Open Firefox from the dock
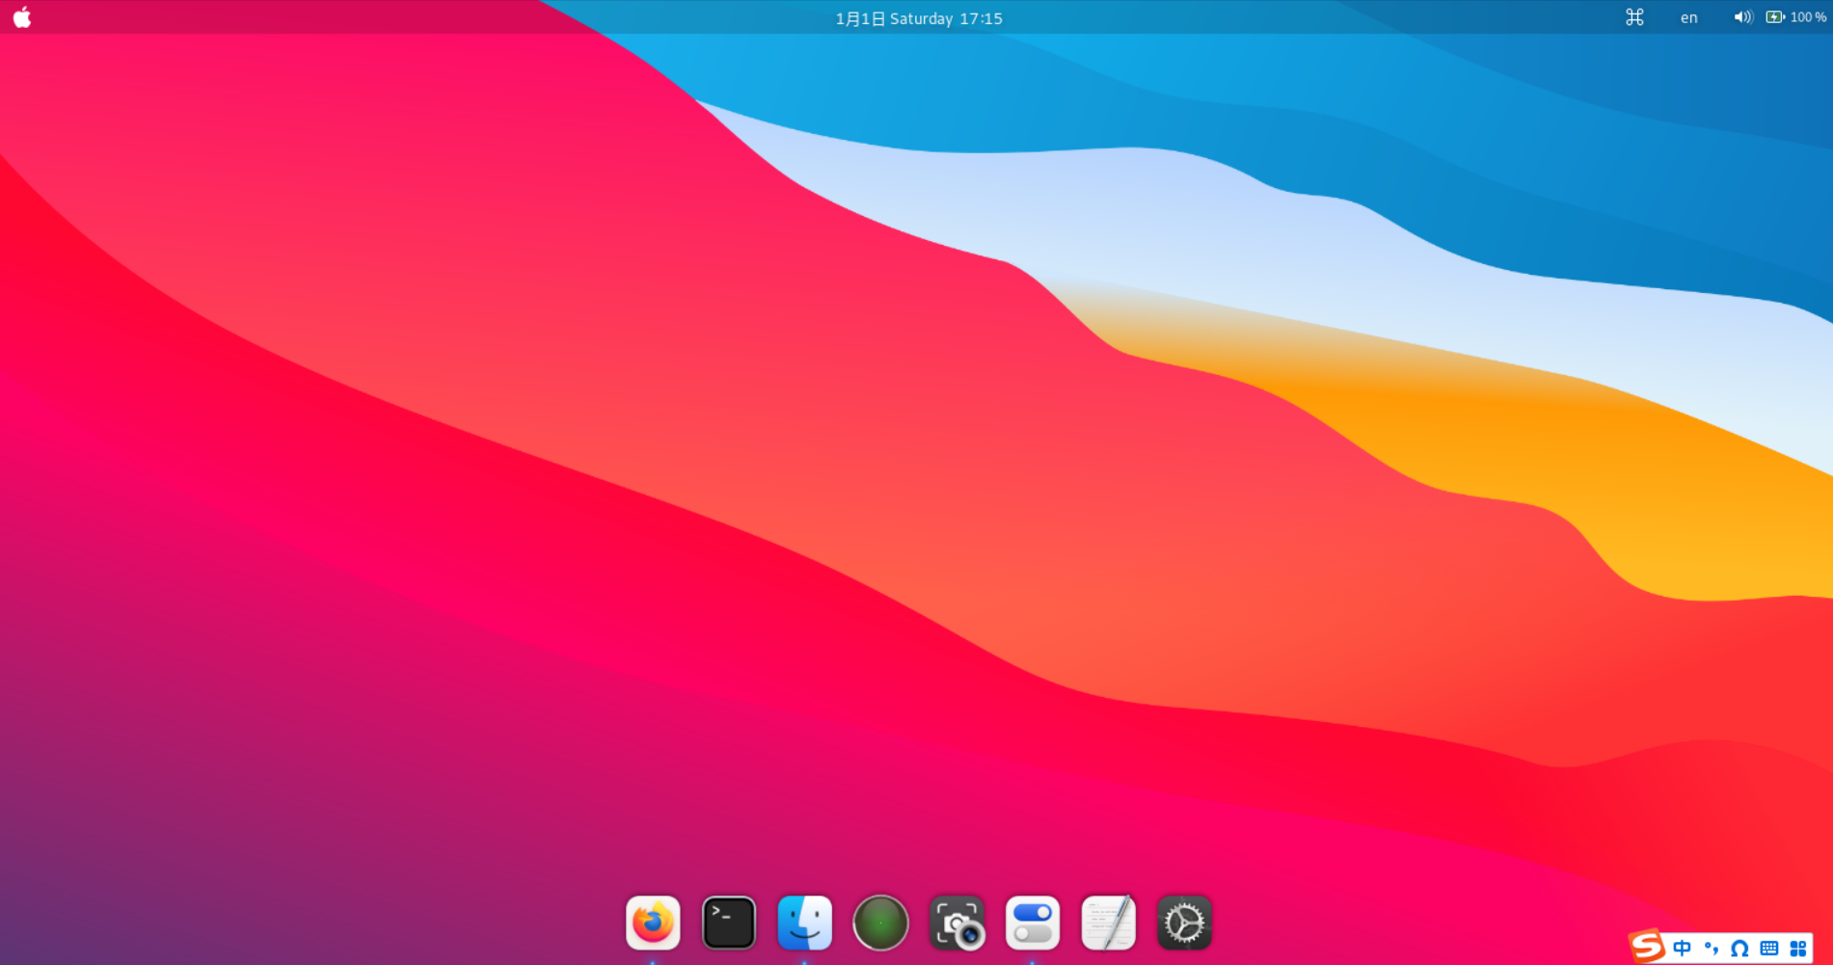Image resolution: width=1833 pixels, height=965 pixels. (653, 922)
